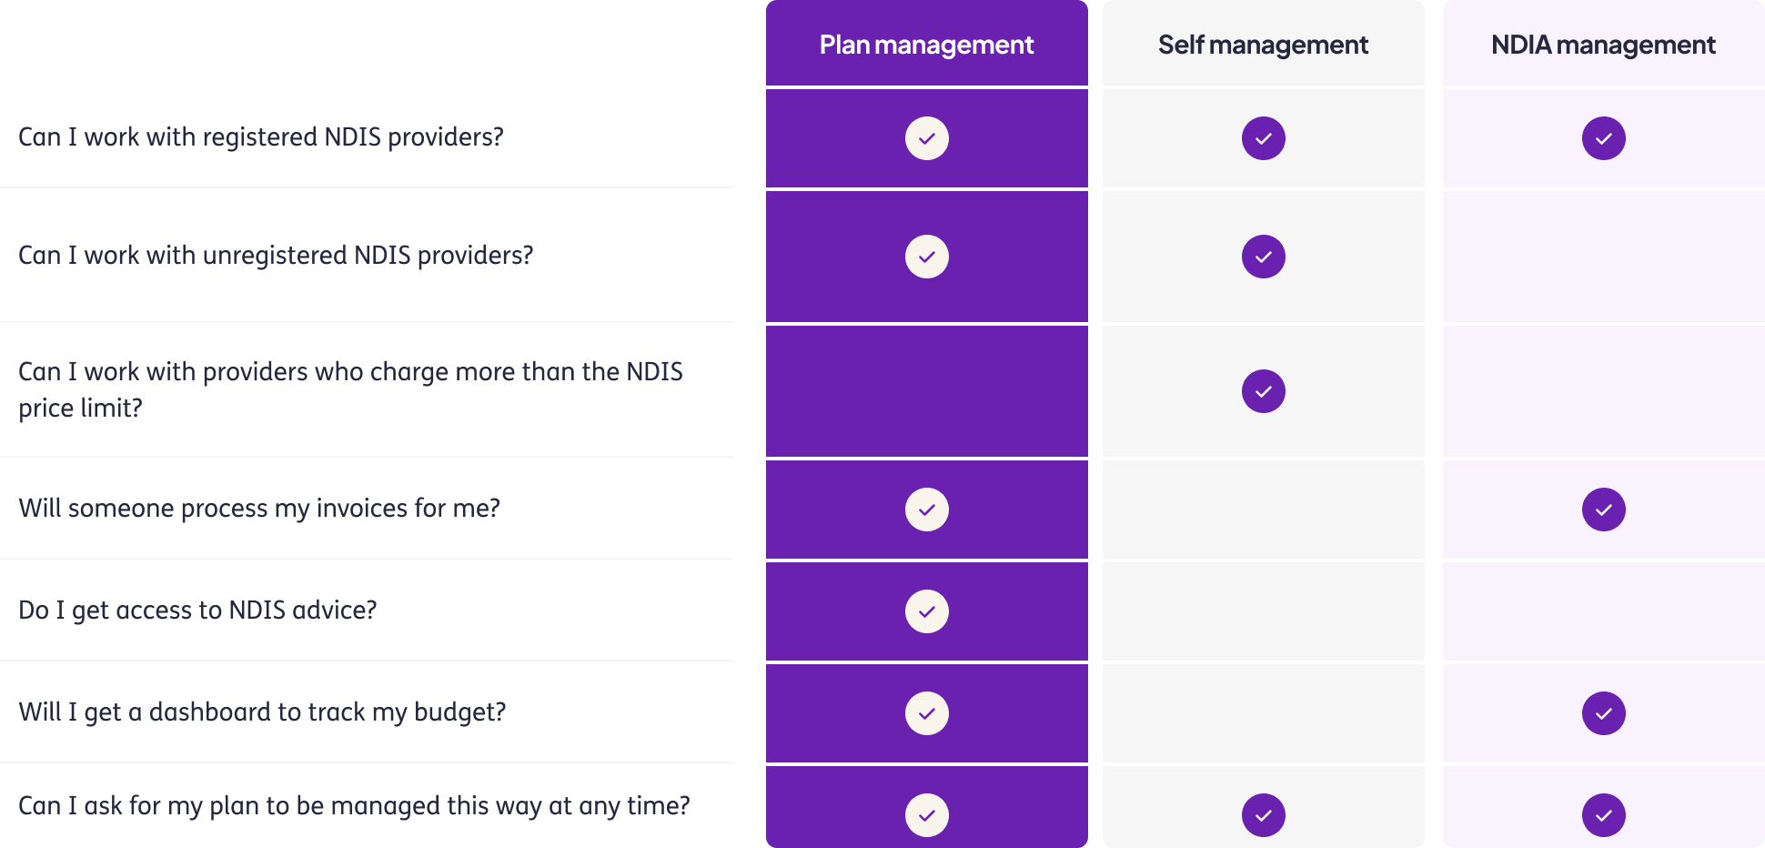
Task: Click Plan management checkmark for budget dashboard
Action: 926,713
